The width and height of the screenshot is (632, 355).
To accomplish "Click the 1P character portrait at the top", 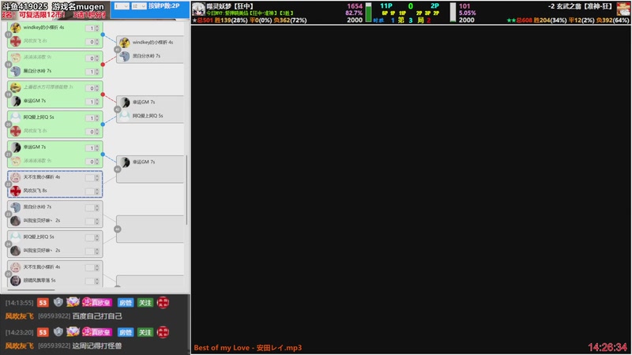I will coord(198,9).
